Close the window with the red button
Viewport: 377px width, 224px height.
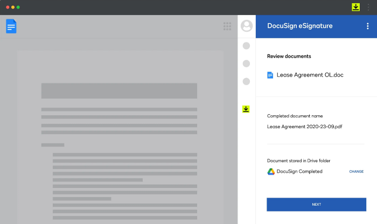tap(7, 8)
